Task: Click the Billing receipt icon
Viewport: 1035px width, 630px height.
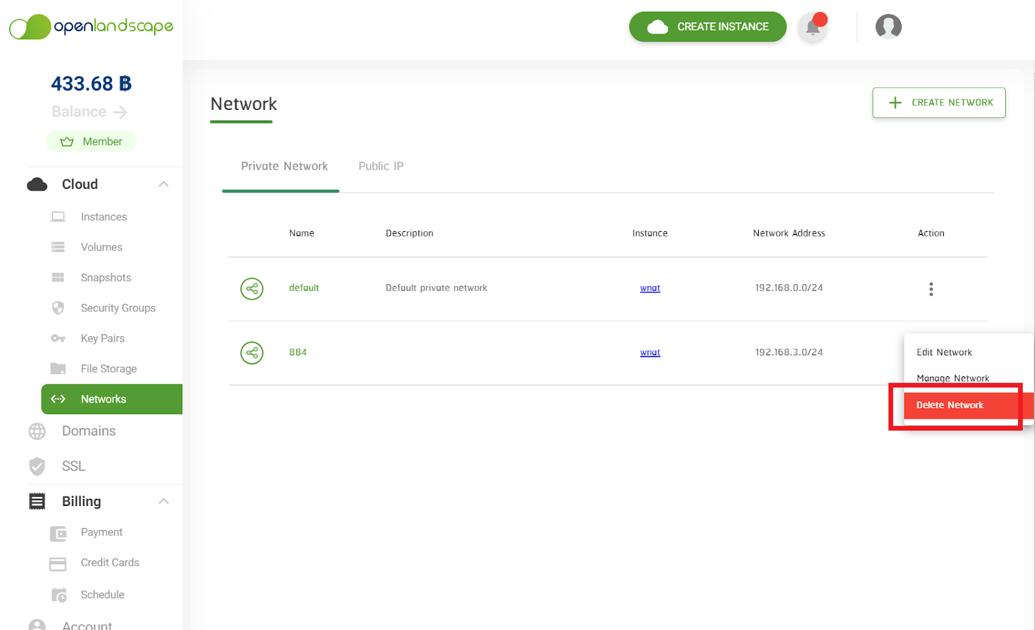Action: pos(38,501)
